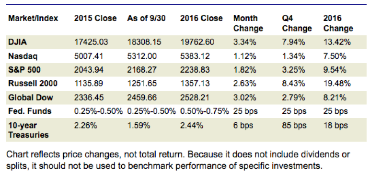
Task: Click the DJIA 2016 Close value 19762.60
Action: pos(197,42)
